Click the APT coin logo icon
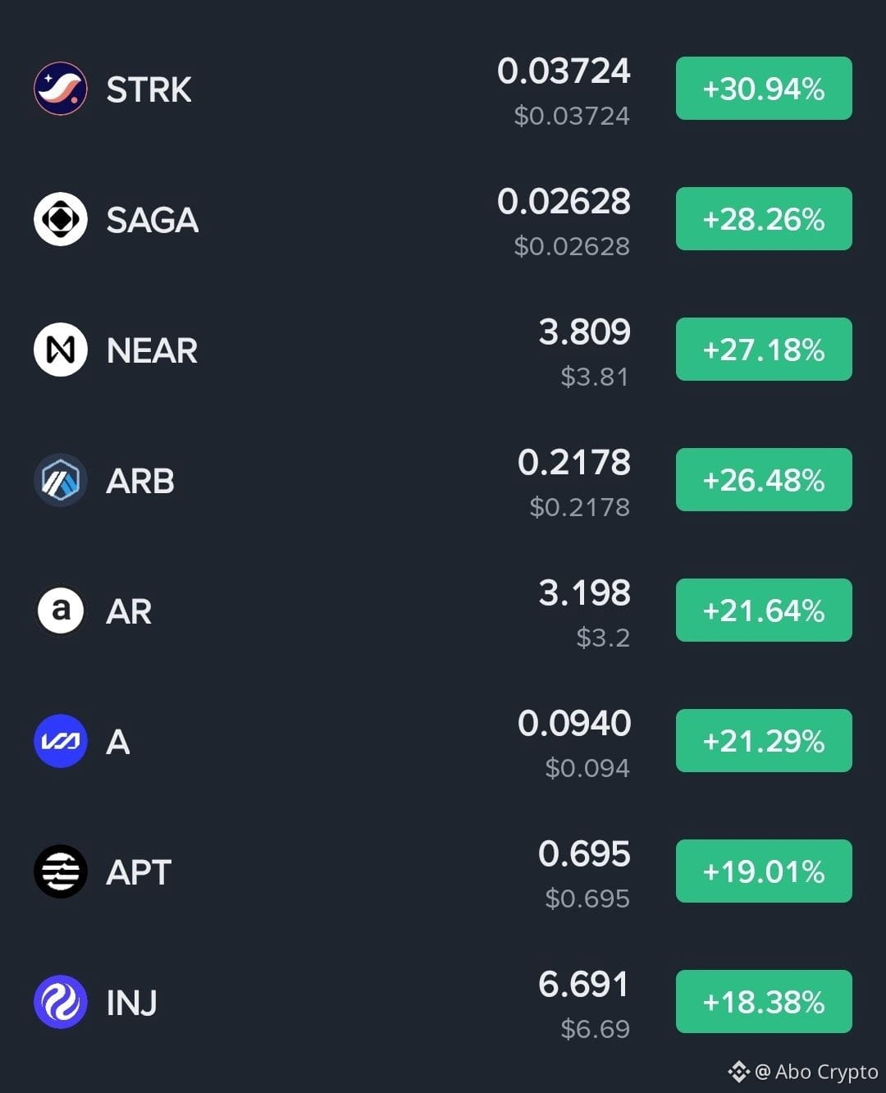This screenshot has width=886, height=1093. [x=61, y=871]
